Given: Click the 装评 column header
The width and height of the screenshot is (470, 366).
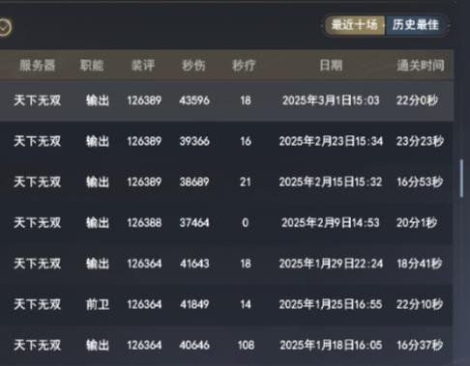Looking at the screenshot, I should [x=143, y=66].
